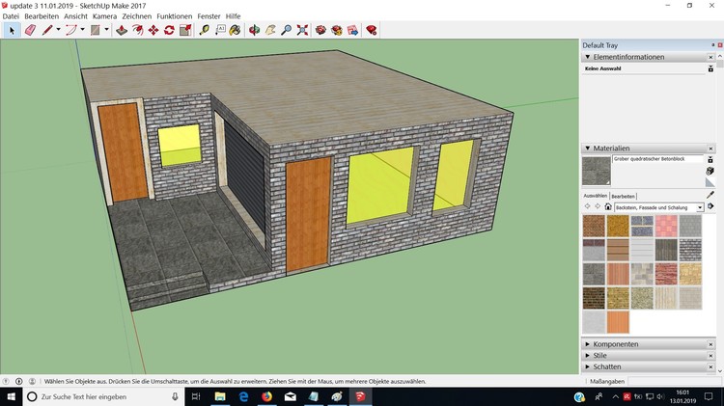Screen dimensions: 724x406
Task: Click the Zoom Extents tool
Action: point(302,31)
